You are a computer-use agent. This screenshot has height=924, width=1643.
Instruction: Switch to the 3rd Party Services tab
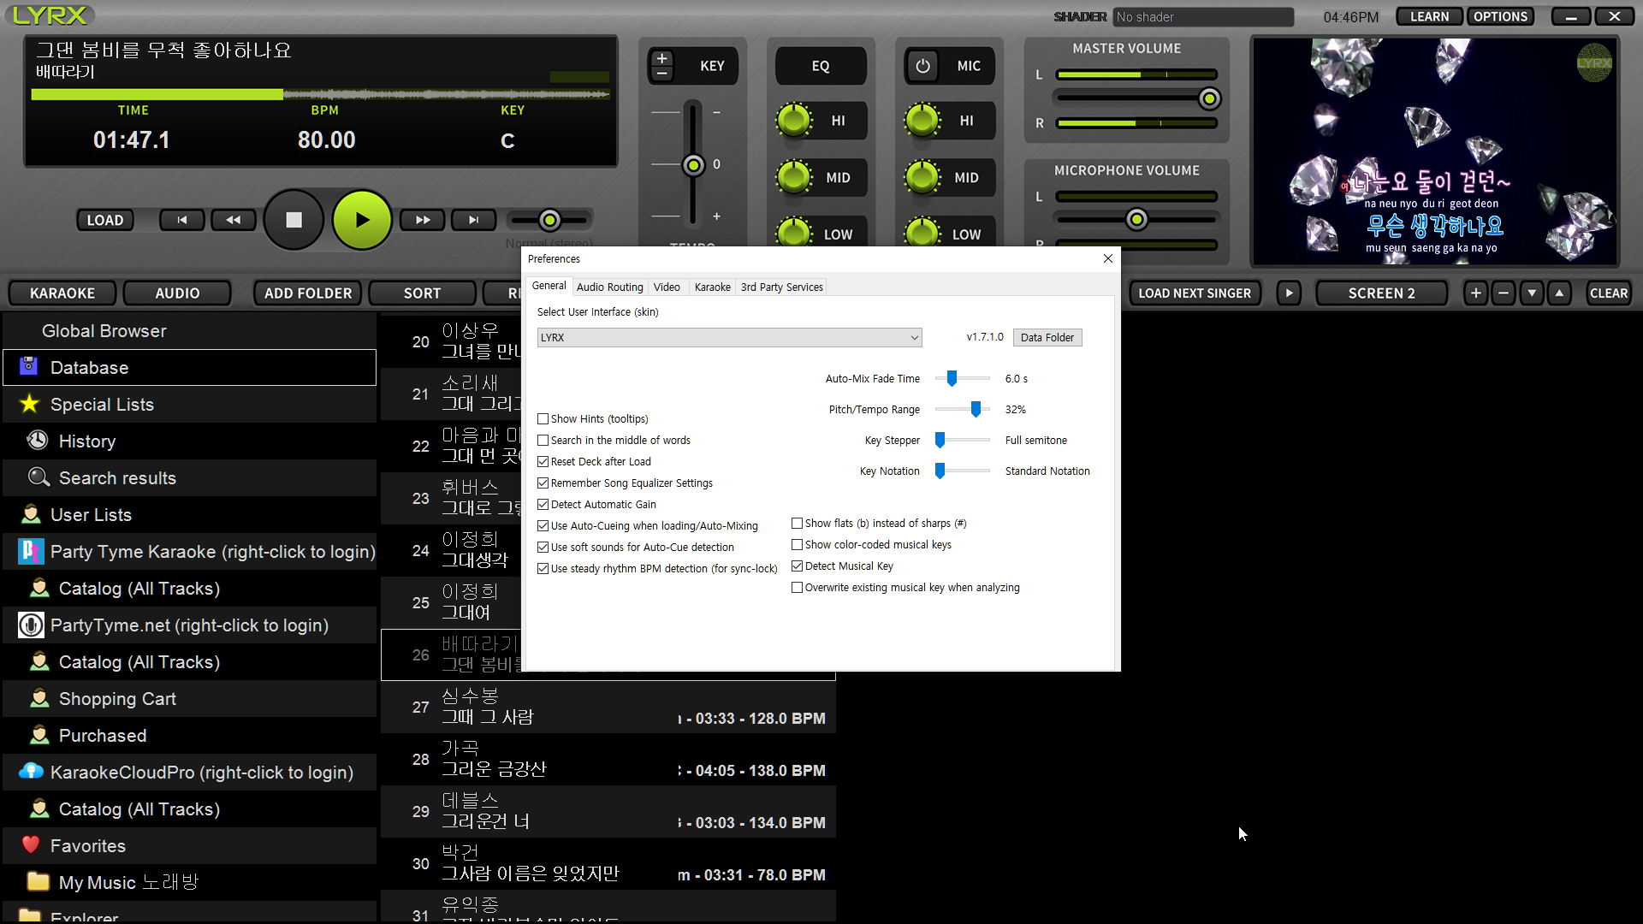[781, 287]
